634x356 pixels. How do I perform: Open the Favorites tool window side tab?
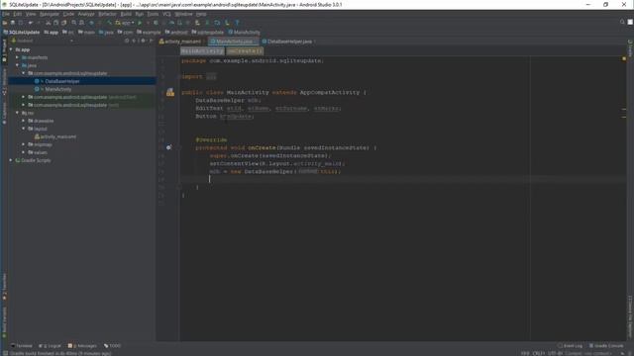4,287
